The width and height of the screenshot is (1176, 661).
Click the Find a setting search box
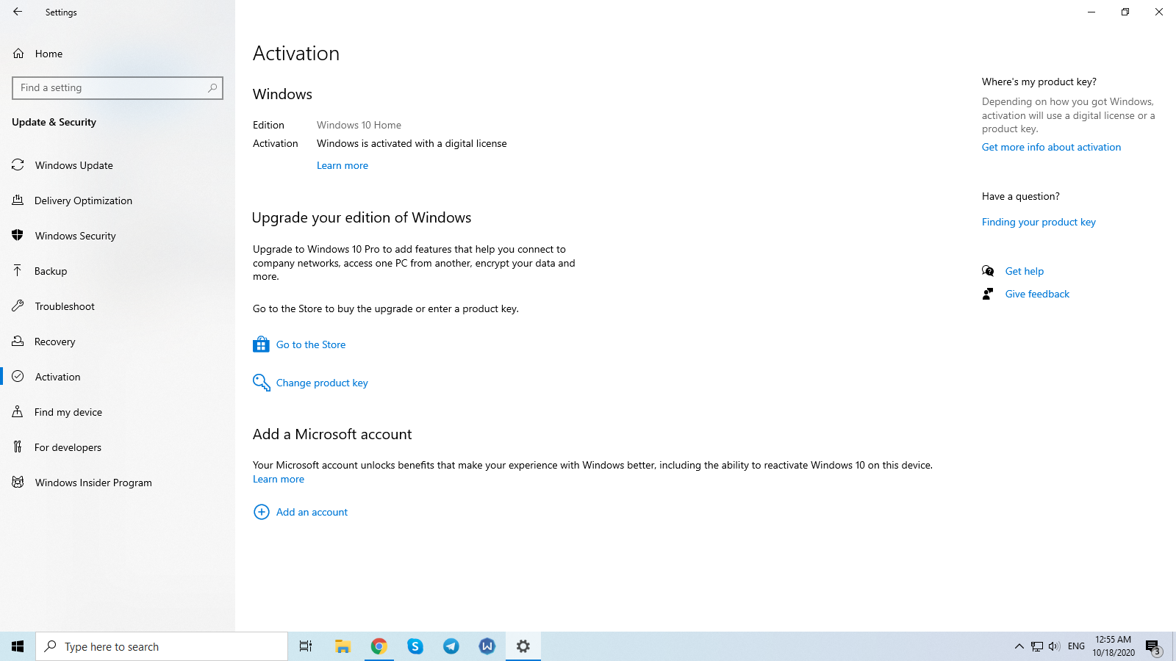118,88
